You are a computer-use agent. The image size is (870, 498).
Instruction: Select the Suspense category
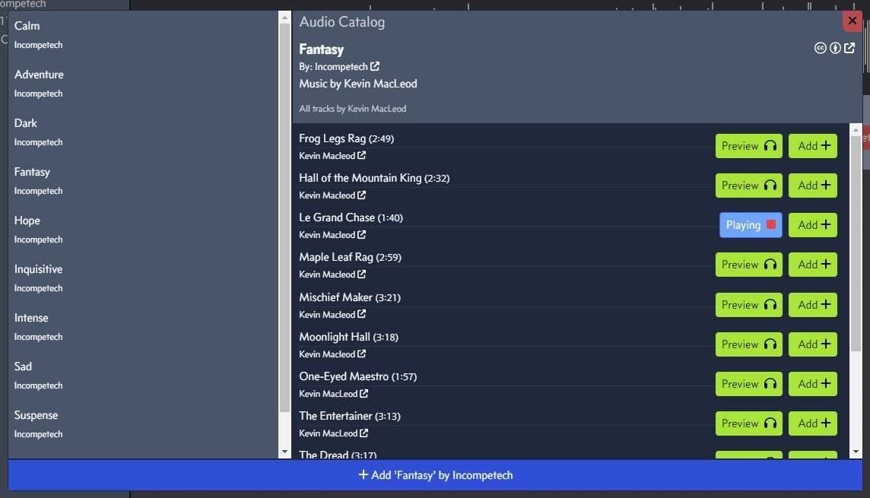pyautogui.click(x=143, y=425)
